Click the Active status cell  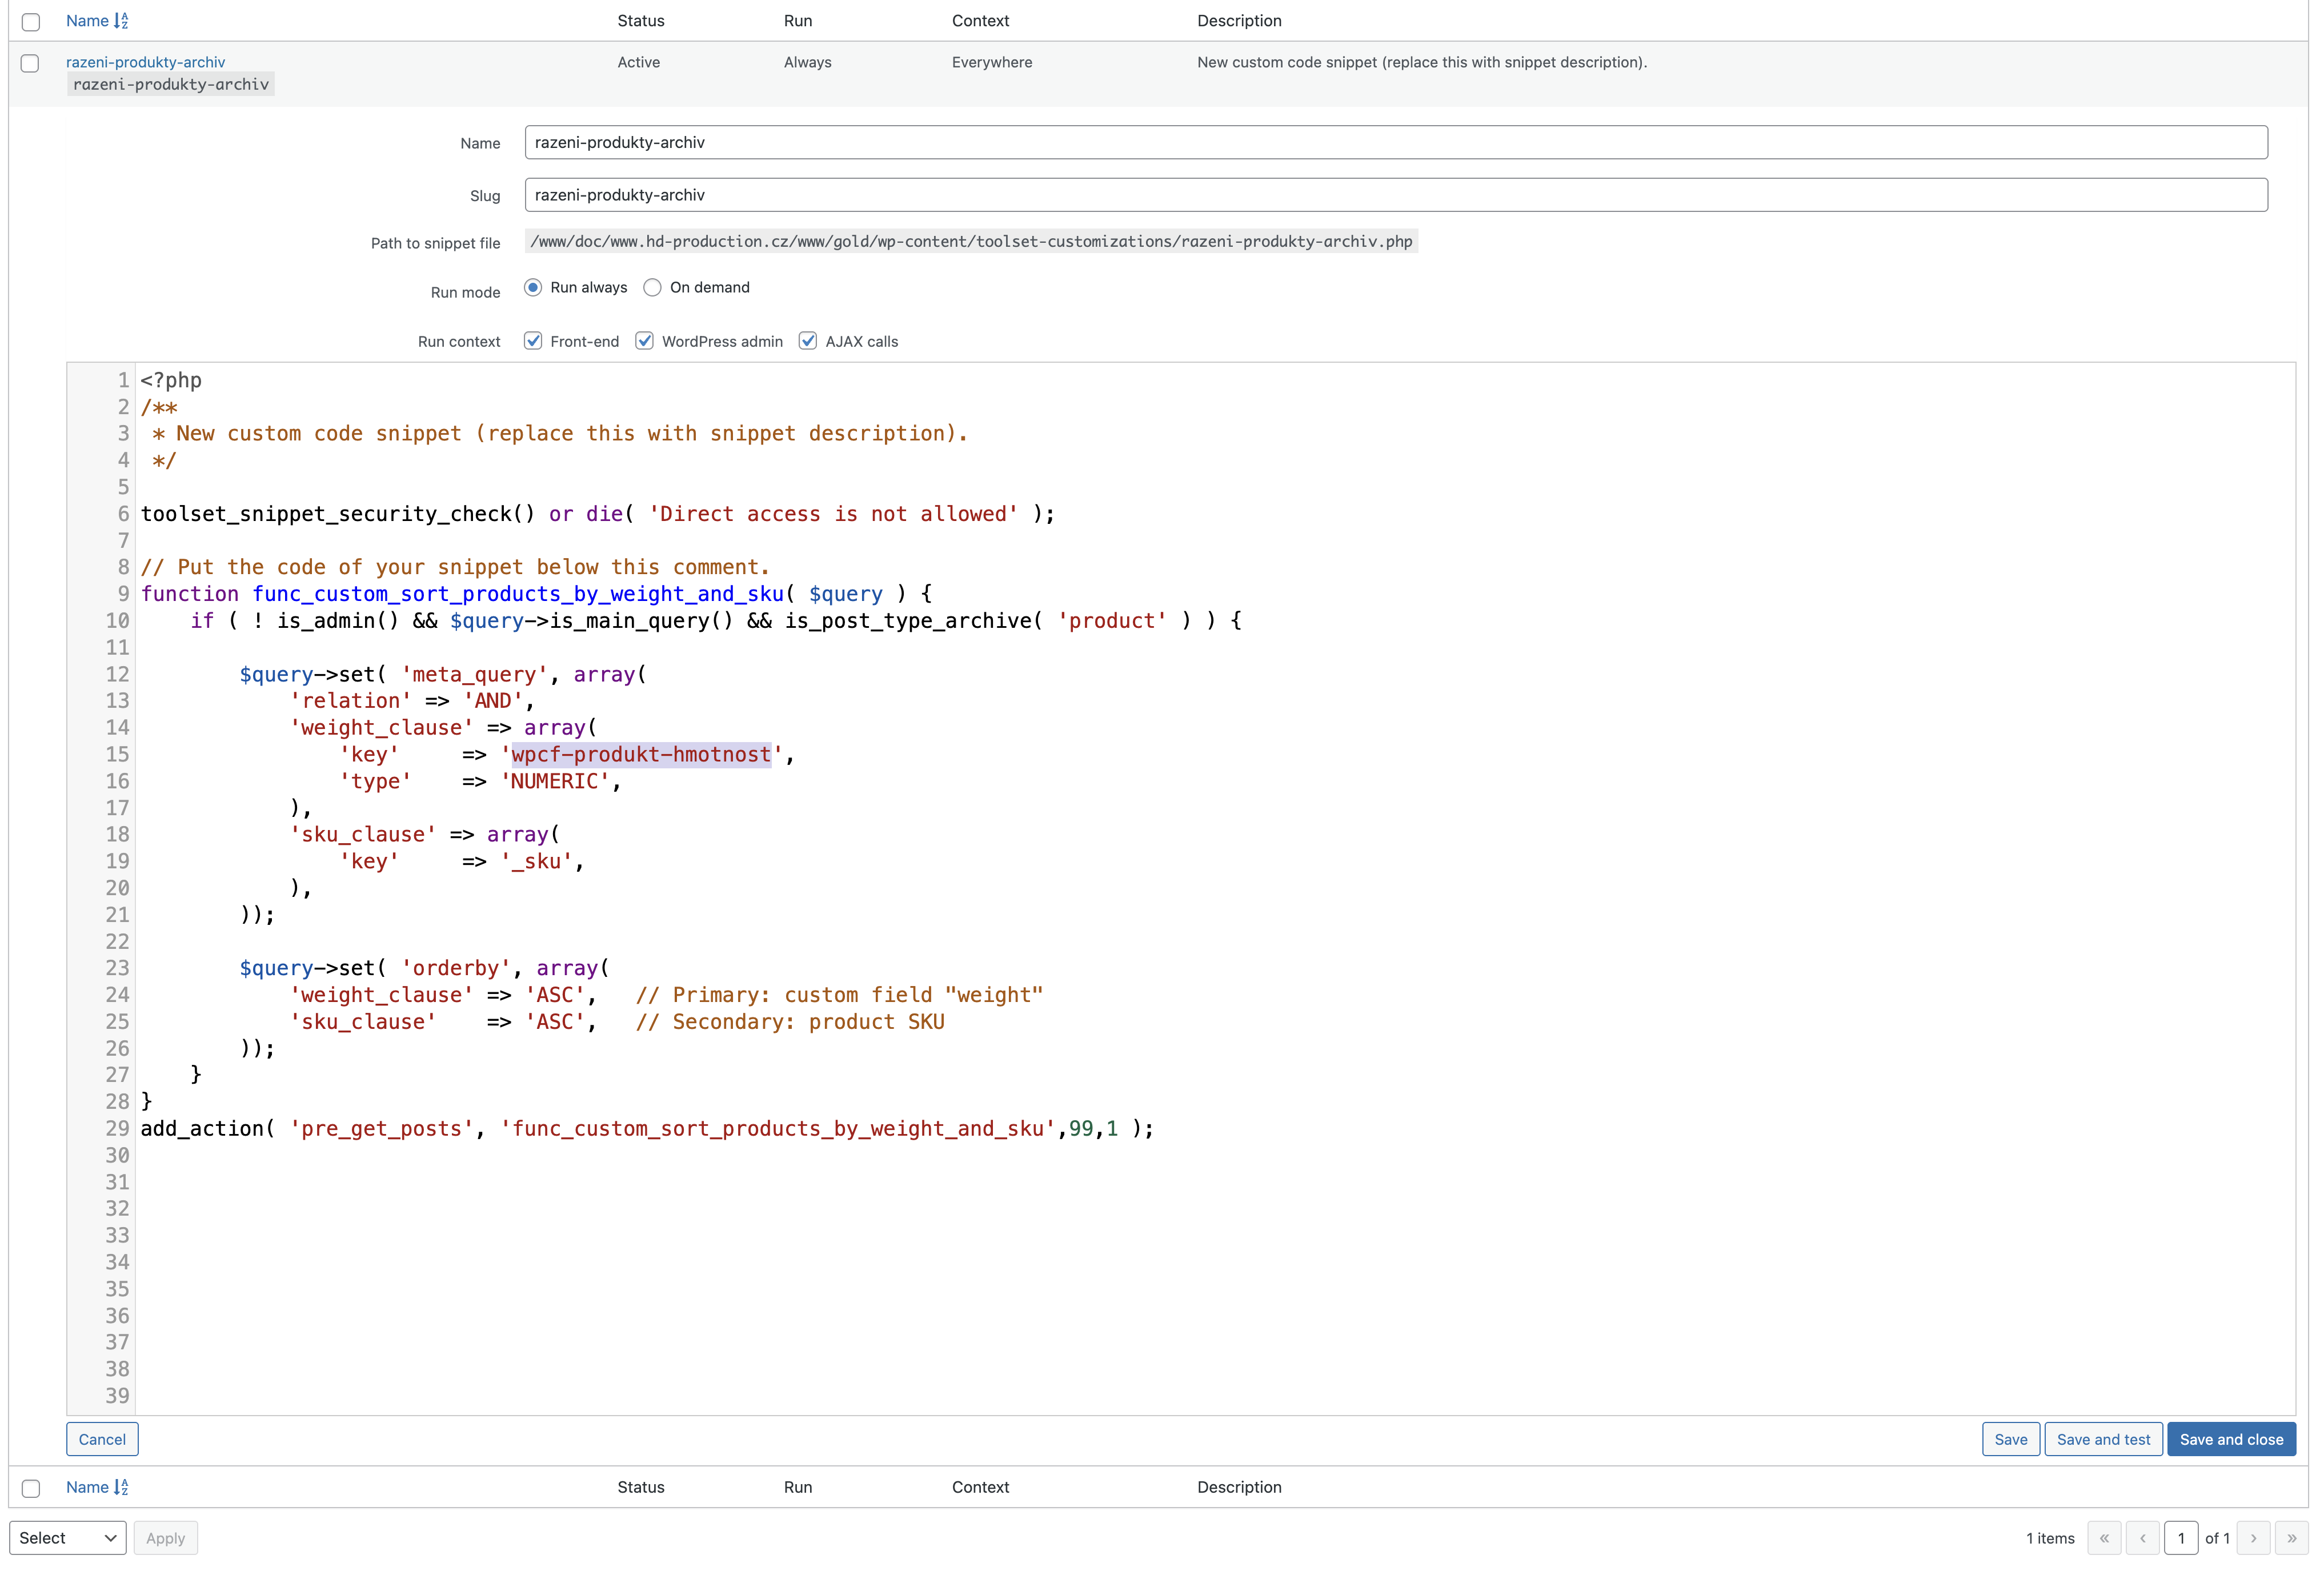[x=638, y=62]
